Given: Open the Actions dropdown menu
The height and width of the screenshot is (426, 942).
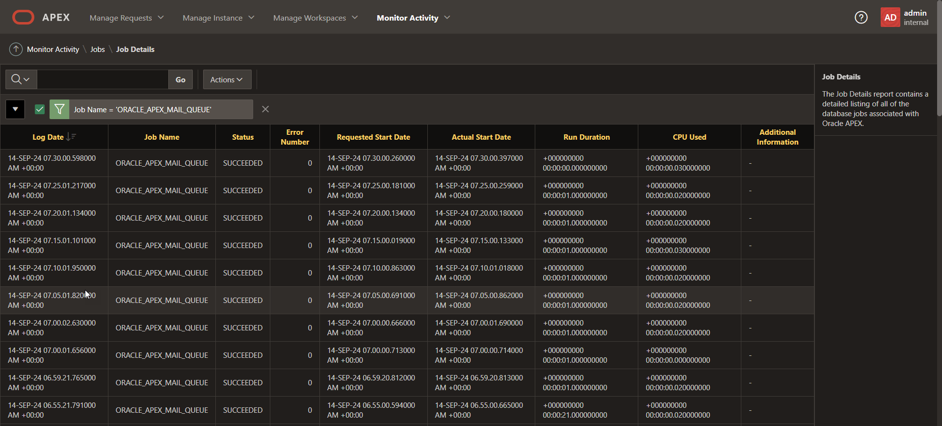Looking at the screenshot, I should tap(227, 79).
